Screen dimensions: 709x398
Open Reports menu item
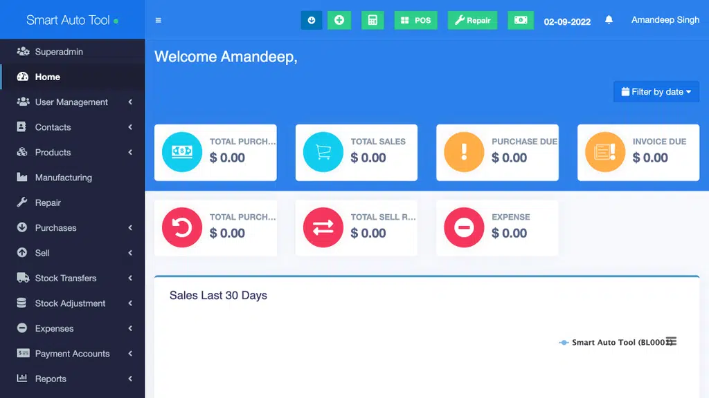pyautogui.click(x=72, y=379)
